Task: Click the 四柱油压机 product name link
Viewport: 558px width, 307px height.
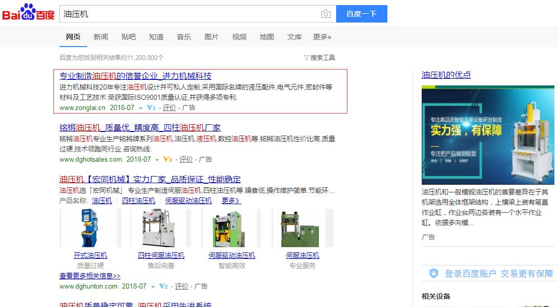Action: 138,201
